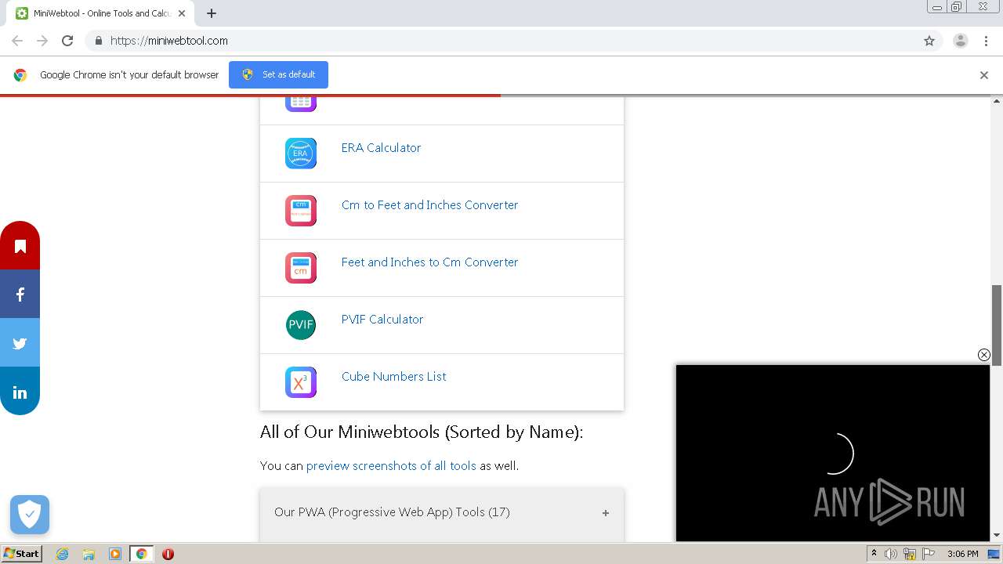Screen dimensions: 1003x564
Task: Close the floating video player
Action: pyautogui.click(x=983, y=355)
